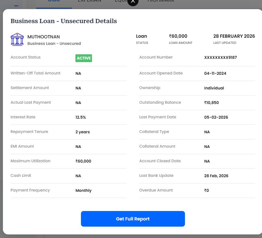Click the account opened date 04-11-2024
This screenshot has width=262, height=238.
click(x=215, y=73)
